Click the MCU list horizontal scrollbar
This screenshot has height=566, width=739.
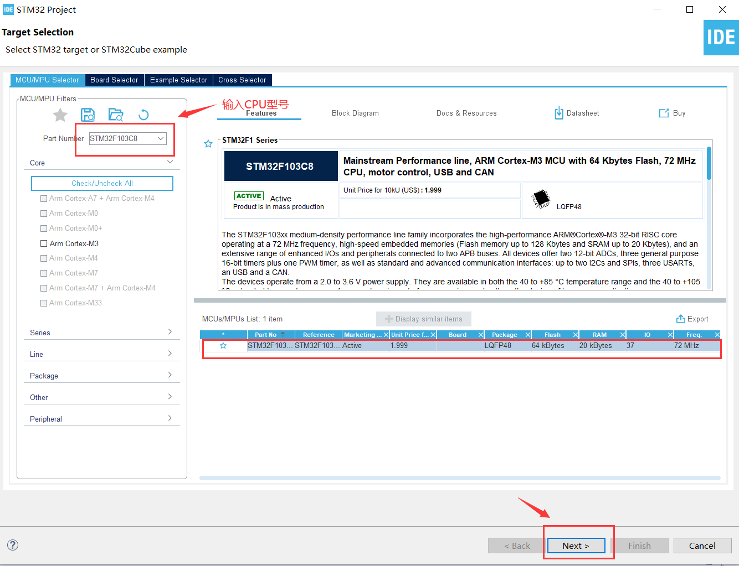[460, 478]
